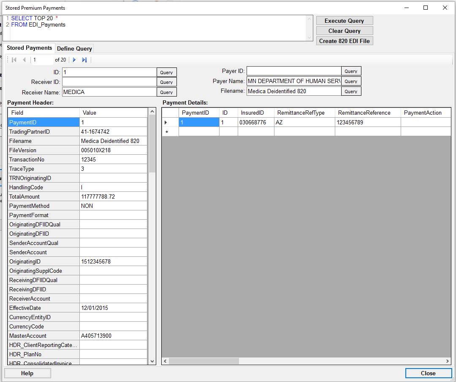Jump to last record arrow
This screenshot has width=456, height=382.
pos(84,60)
